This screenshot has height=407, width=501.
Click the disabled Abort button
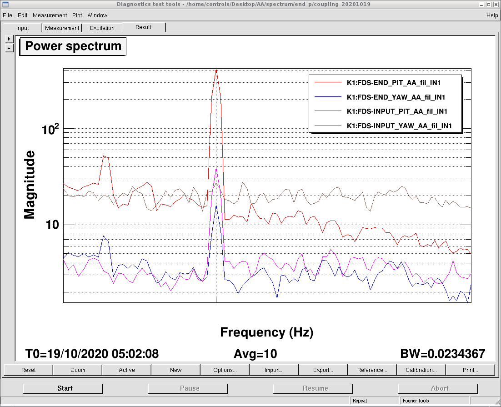pyautogui.click(x=438, y=388)
